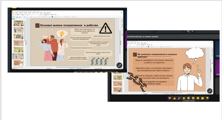Image resolution: width=222 pixels, height=120 pixels.
Task: Choose the thinking face emoji reaction
Action: pyautogui.click(x=203, y=98)
